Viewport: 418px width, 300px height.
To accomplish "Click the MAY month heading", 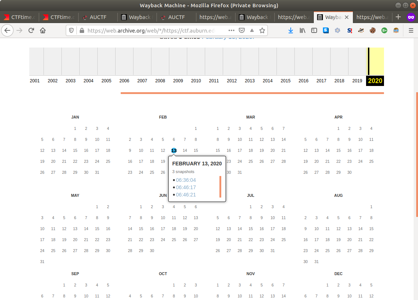I will coord(75,195).
